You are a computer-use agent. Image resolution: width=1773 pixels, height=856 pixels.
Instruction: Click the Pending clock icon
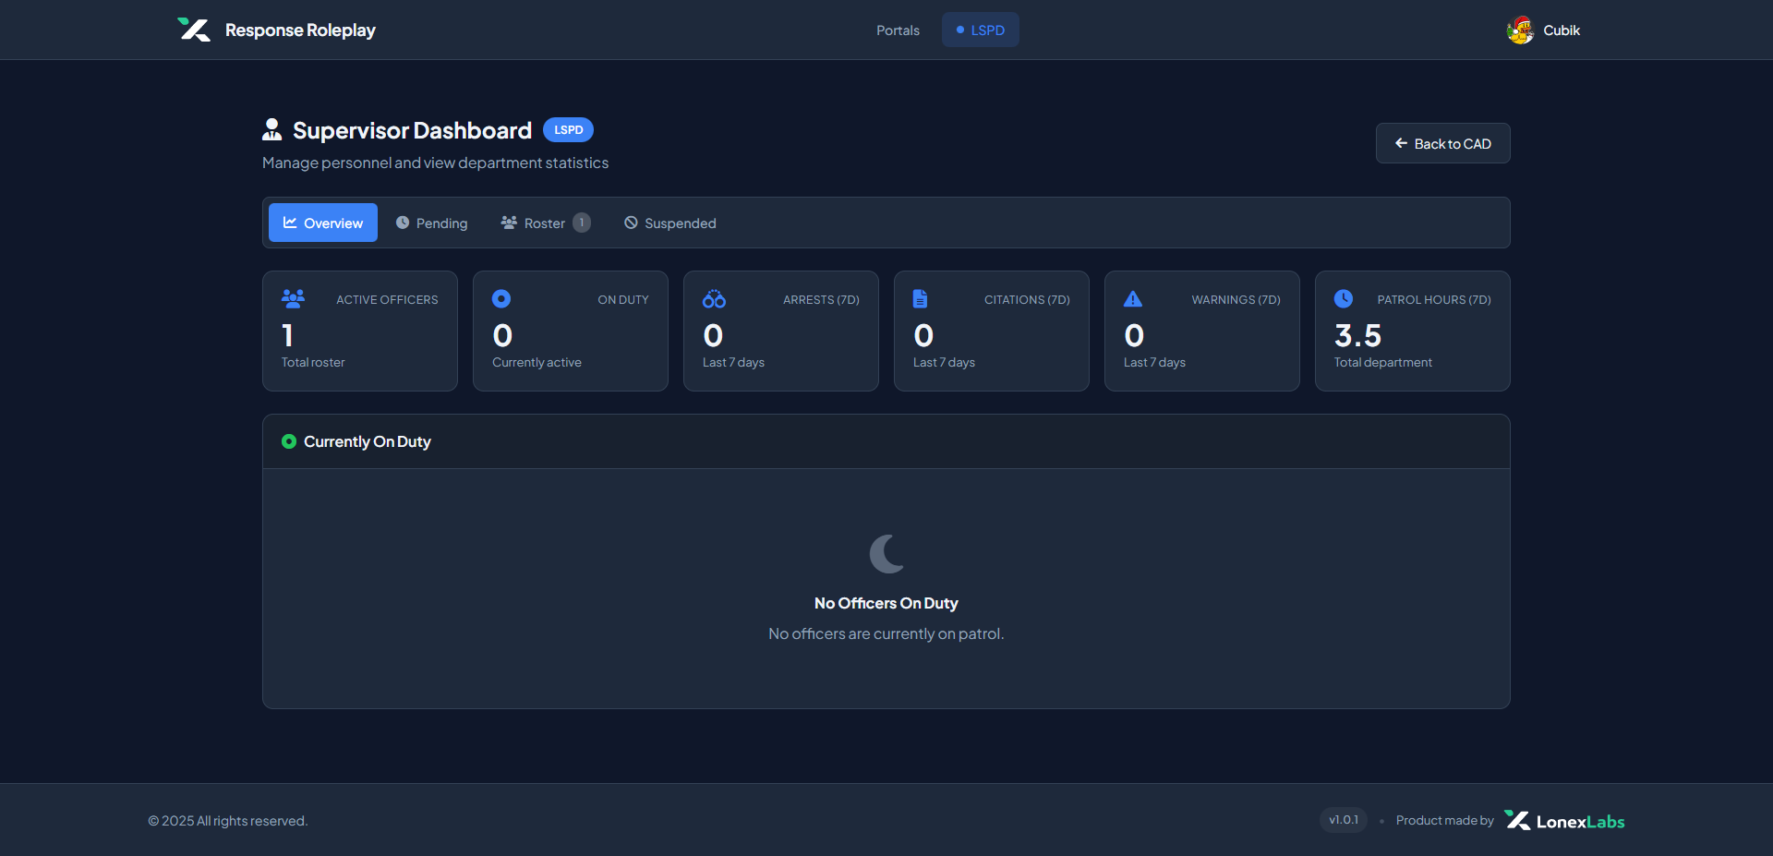[403, 223]
